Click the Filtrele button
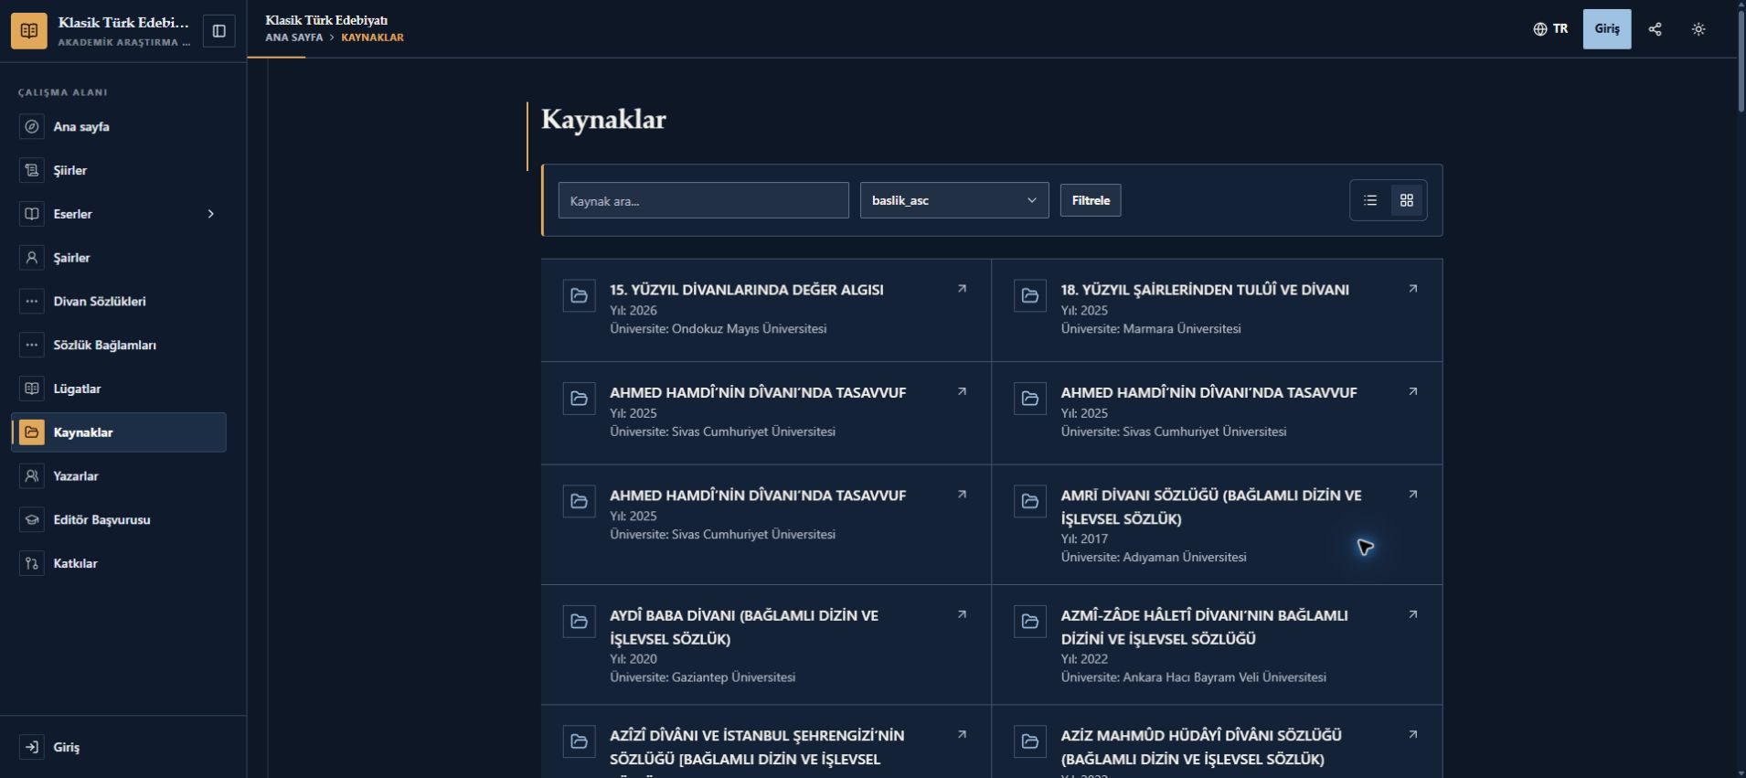The image size is (1746, 778). (1091, 200)
